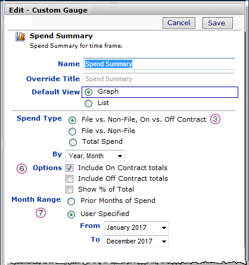This screenshot has width=249, height=265.
Task: Click the Name text field
Action: pos(159,64)
